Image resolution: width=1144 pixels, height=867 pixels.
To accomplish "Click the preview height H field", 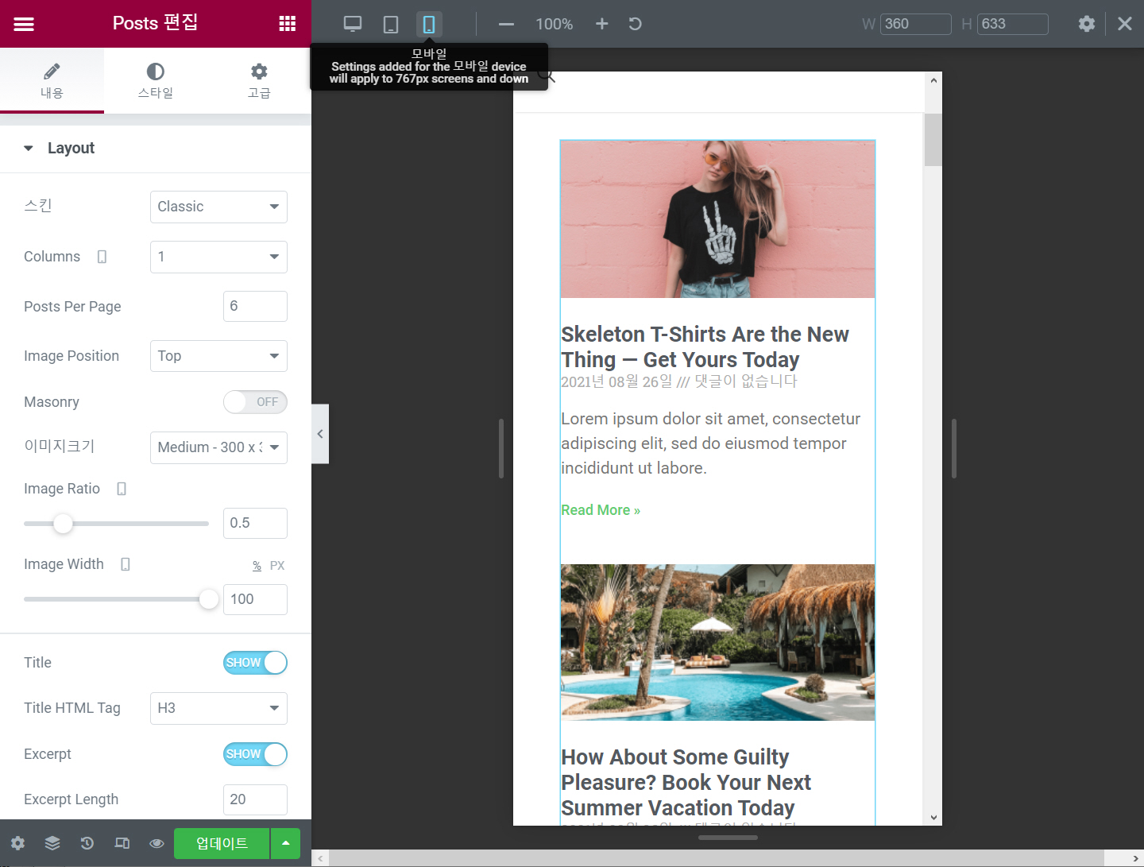I will pos(1012,24).
